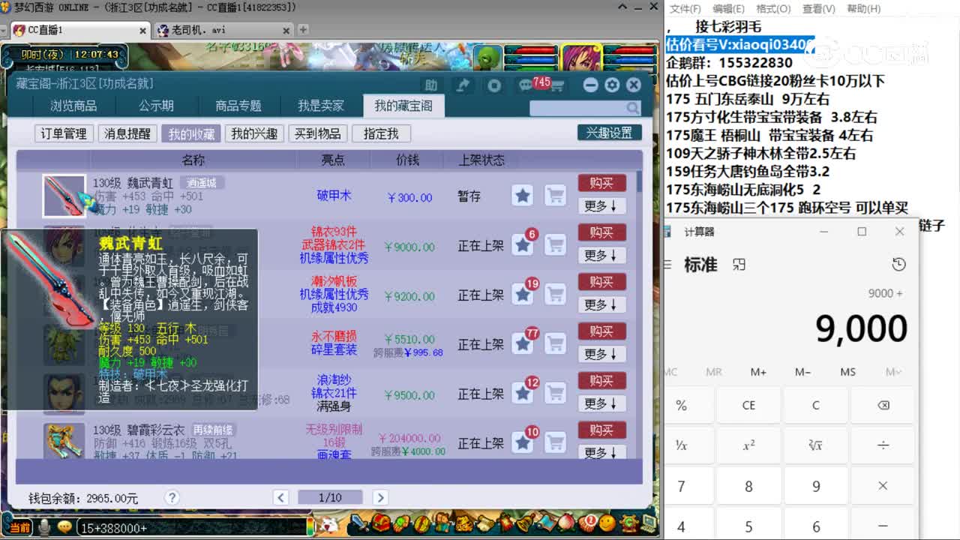Click the share arrow icon near the help tab

[x=463, y=85]
